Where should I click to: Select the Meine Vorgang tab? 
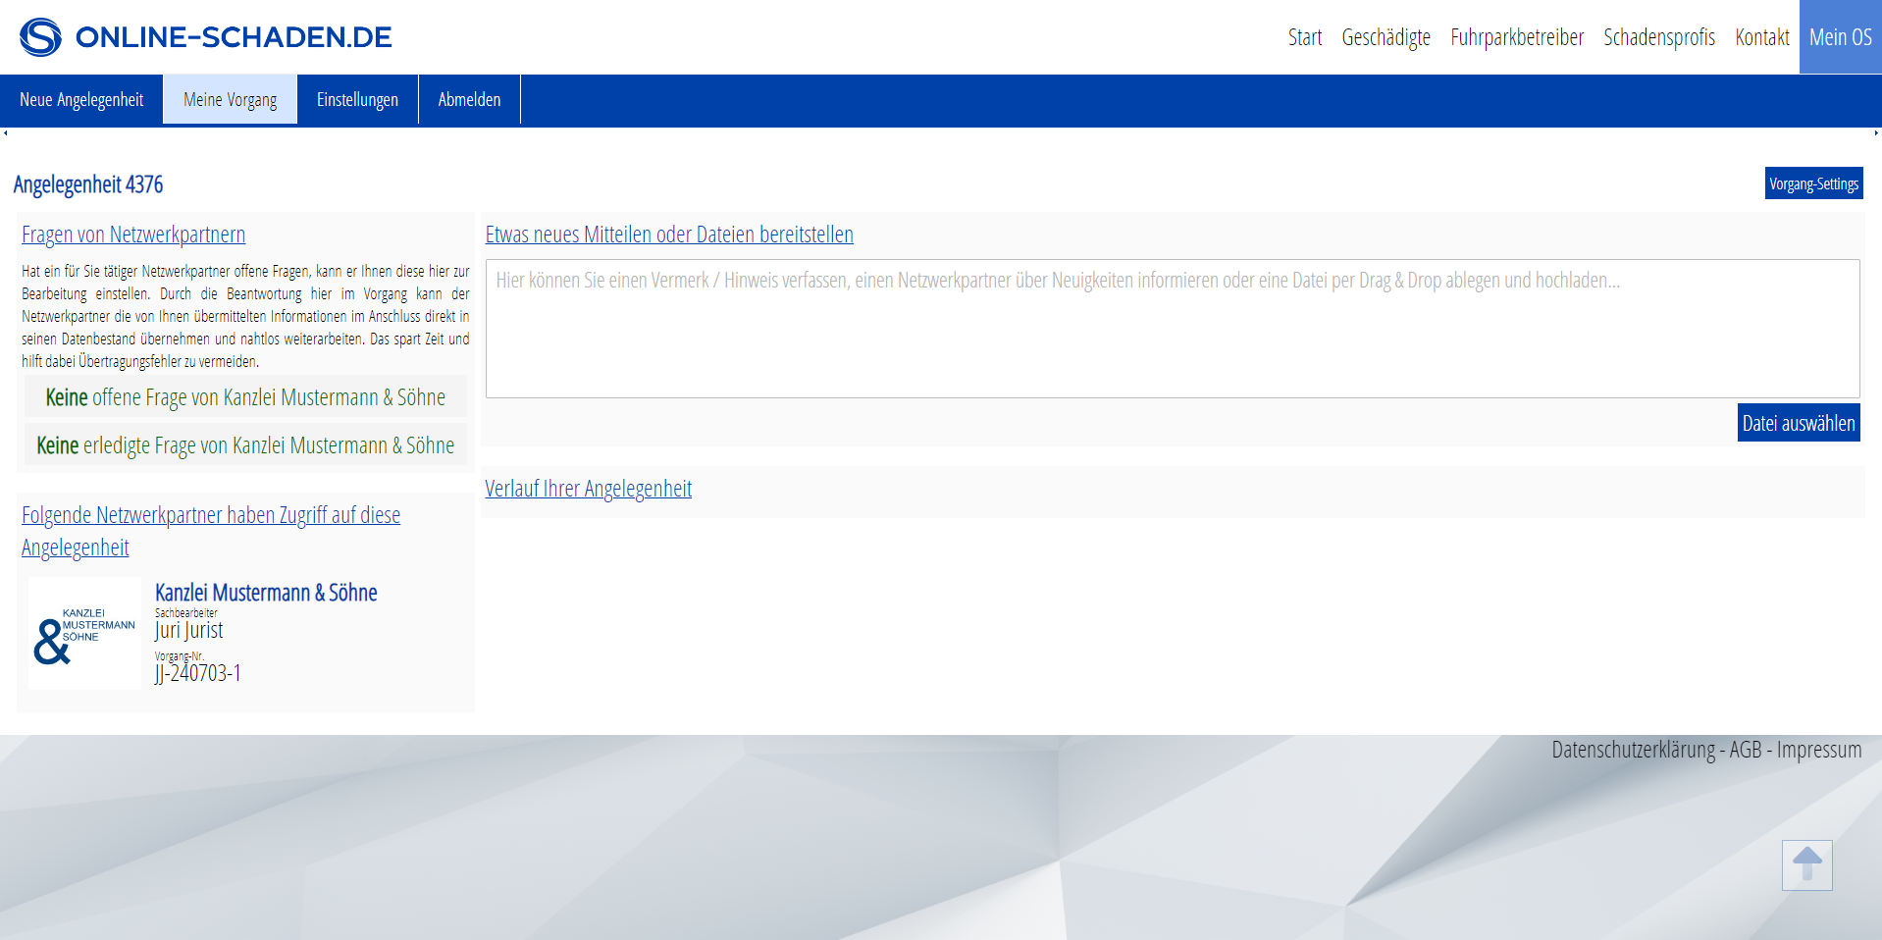click(x=230, y=100)
